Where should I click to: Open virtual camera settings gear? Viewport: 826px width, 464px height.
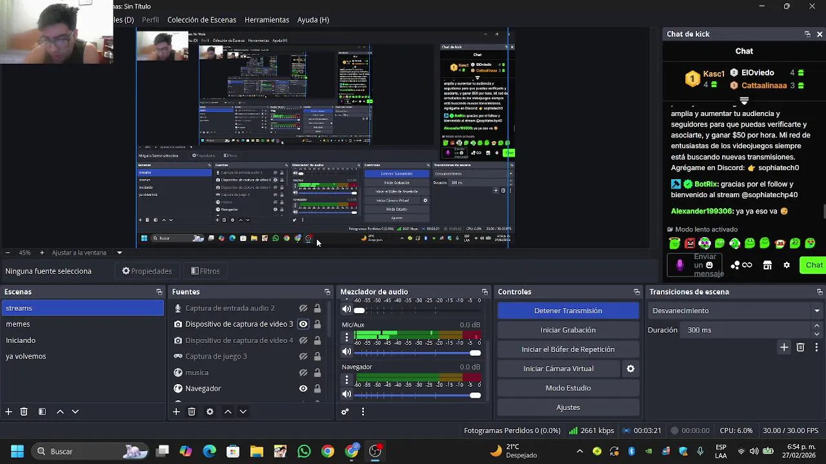click(630, 369)
